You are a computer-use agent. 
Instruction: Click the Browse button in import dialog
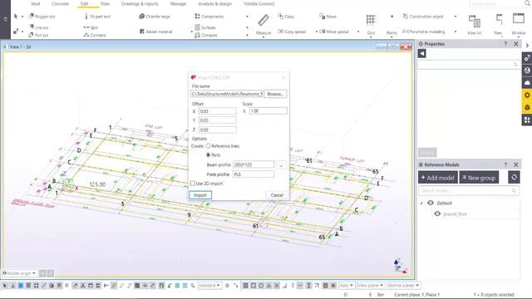click(x=275, y=94)
